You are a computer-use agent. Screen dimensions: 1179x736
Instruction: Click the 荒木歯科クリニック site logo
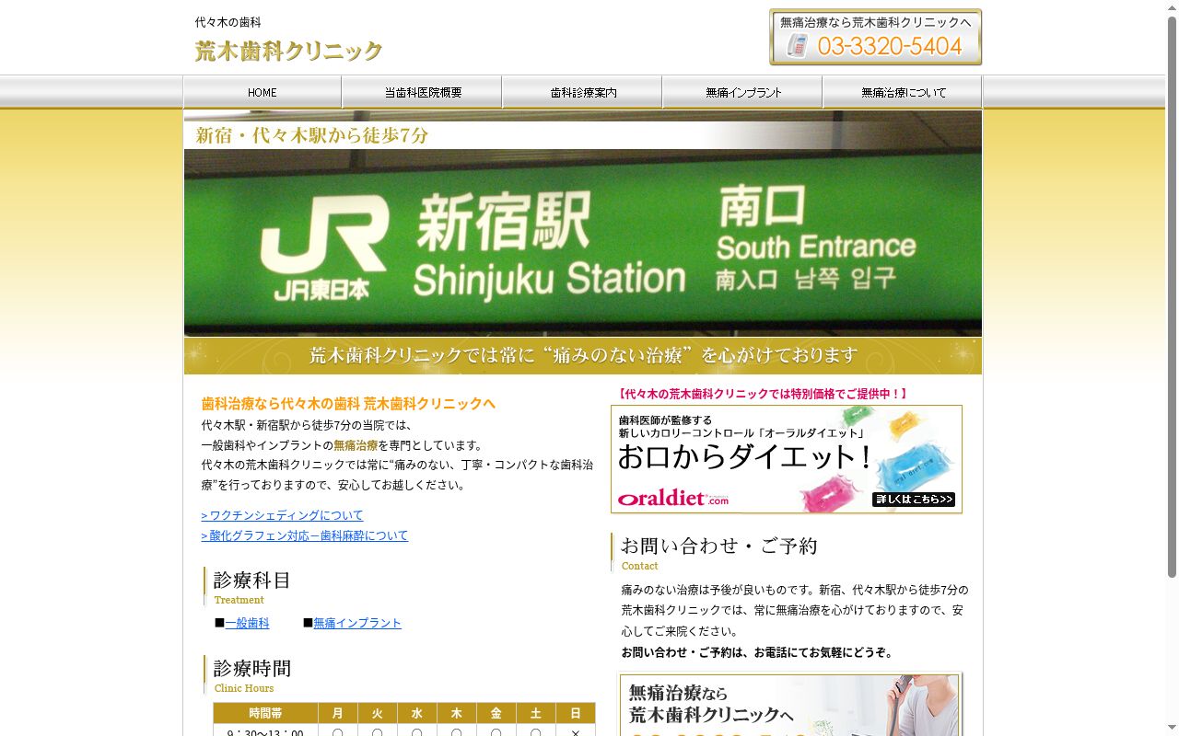288,52
